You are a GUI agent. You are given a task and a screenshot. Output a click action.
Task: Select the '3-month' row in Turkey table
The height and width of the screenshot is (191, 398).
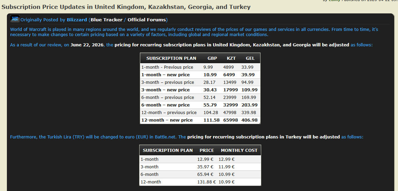(200, 167)
